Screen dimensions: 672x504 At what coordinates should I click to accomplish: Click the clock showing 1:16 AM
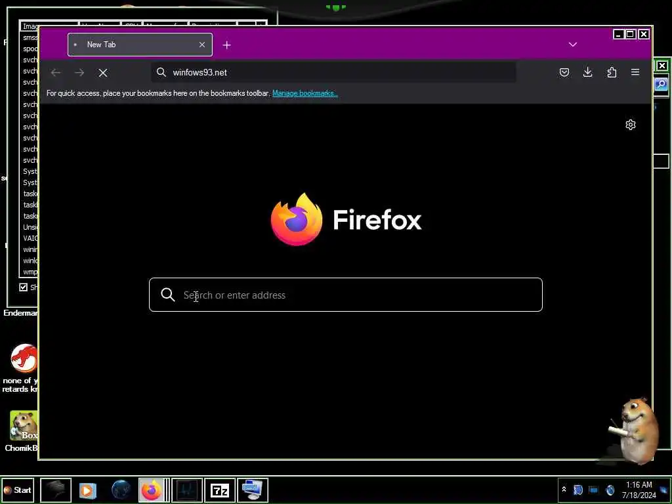(x=639, y=490)
